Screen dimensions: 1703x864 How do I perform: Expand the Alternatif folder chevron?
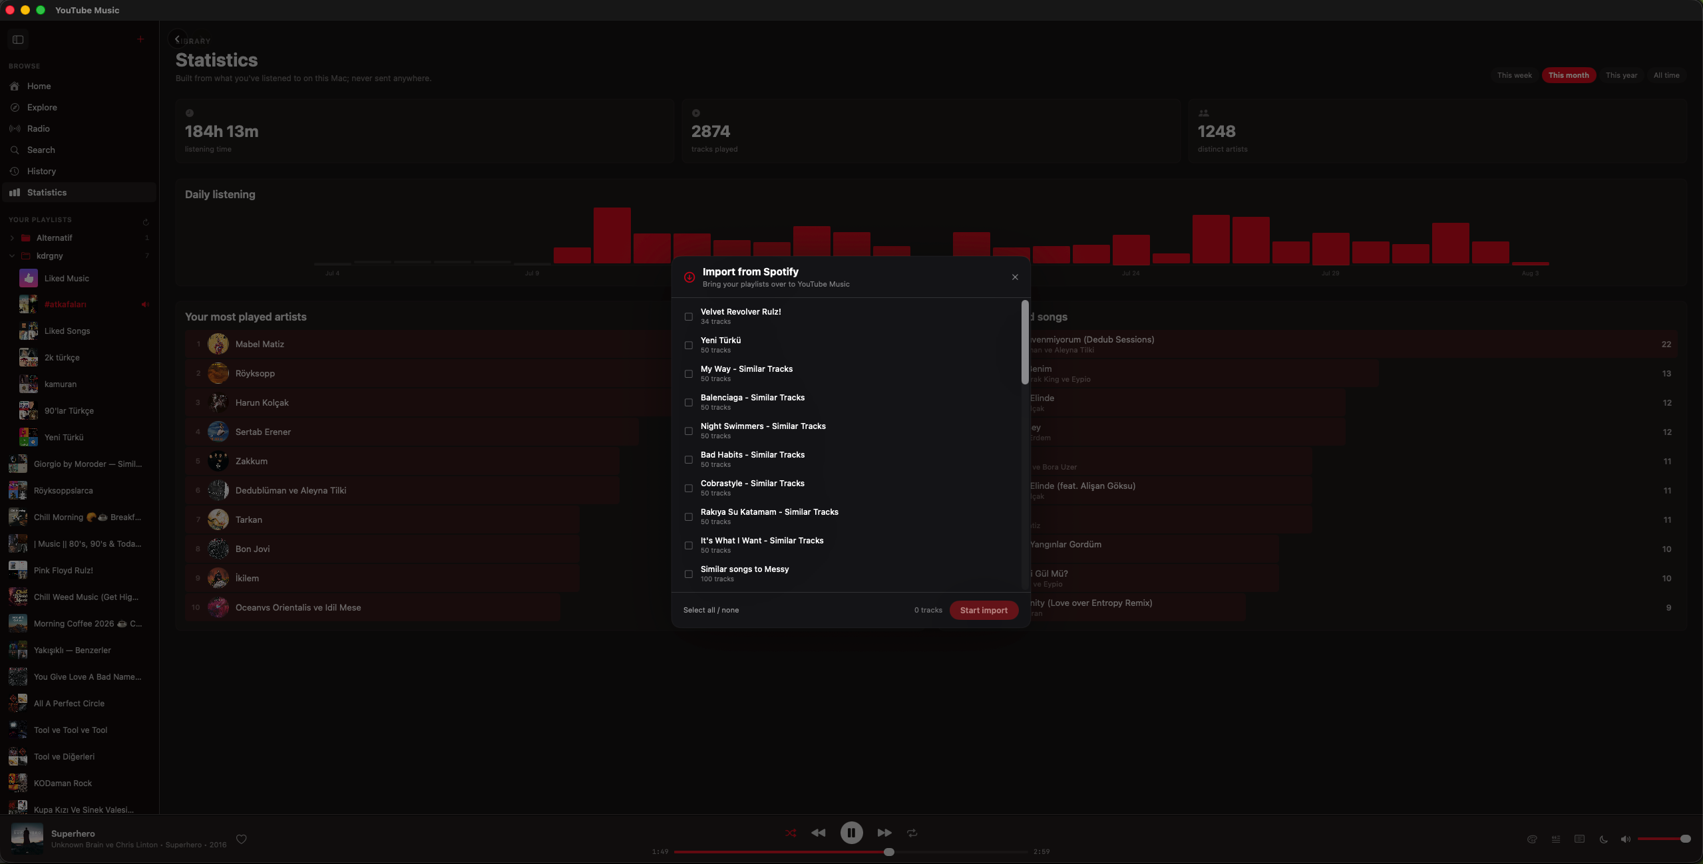(x=12, y=237)
